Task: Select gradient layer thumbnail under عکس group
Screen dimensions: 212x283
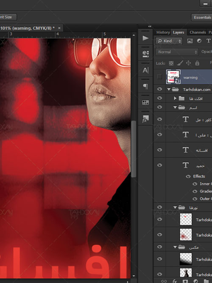Action: [x=186, y=259]
